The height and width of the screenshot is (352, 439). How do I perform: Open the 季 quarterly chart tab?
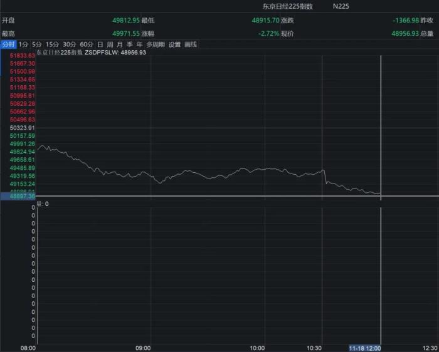[x=130, y=44]
